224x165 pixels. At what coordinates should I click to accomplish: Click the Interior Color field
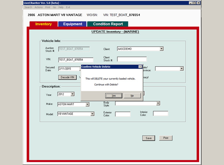click(160, 113)
